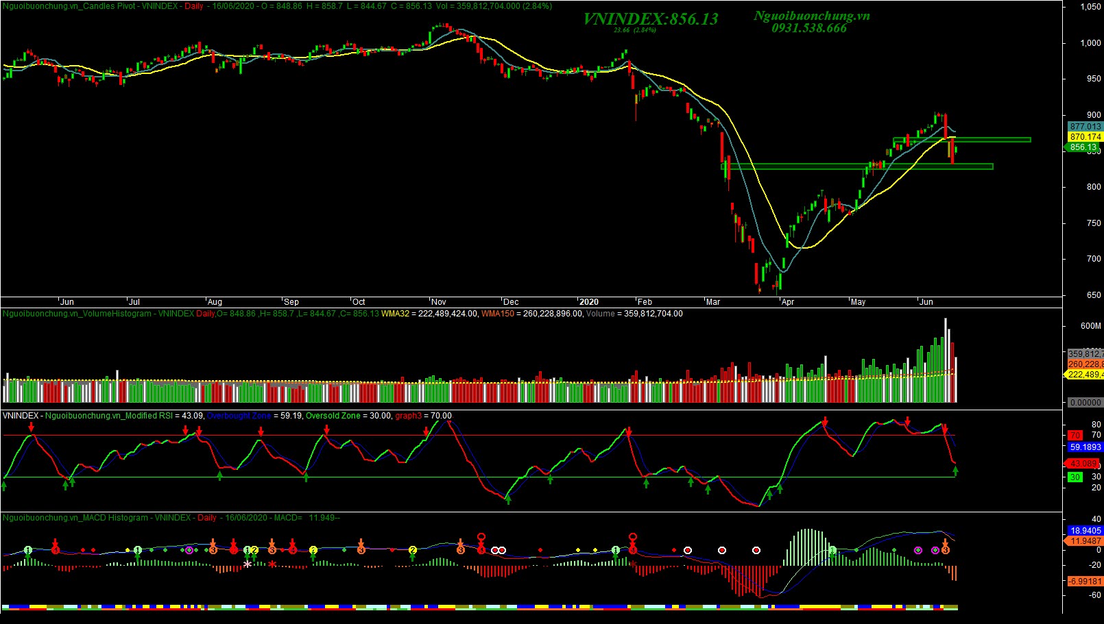Click the Volume = 359,812,704.00 reading
1104x624 pixels.
coord(634,314)
